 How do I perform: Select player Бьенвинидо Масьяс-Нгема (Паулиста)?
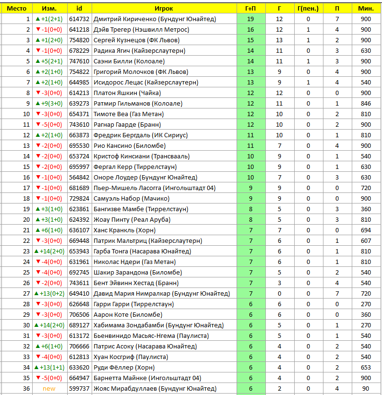(x=151, y=336)
